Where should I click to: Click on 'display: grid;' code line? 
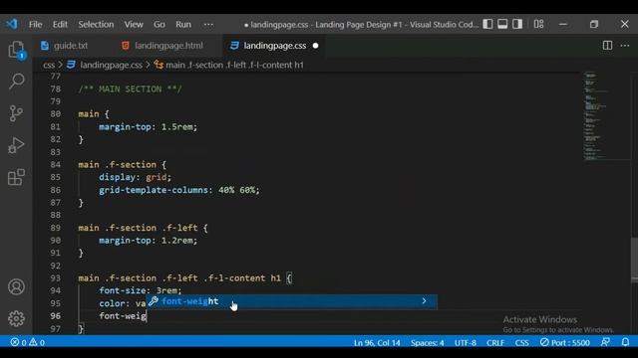click(x=136, y=177)
